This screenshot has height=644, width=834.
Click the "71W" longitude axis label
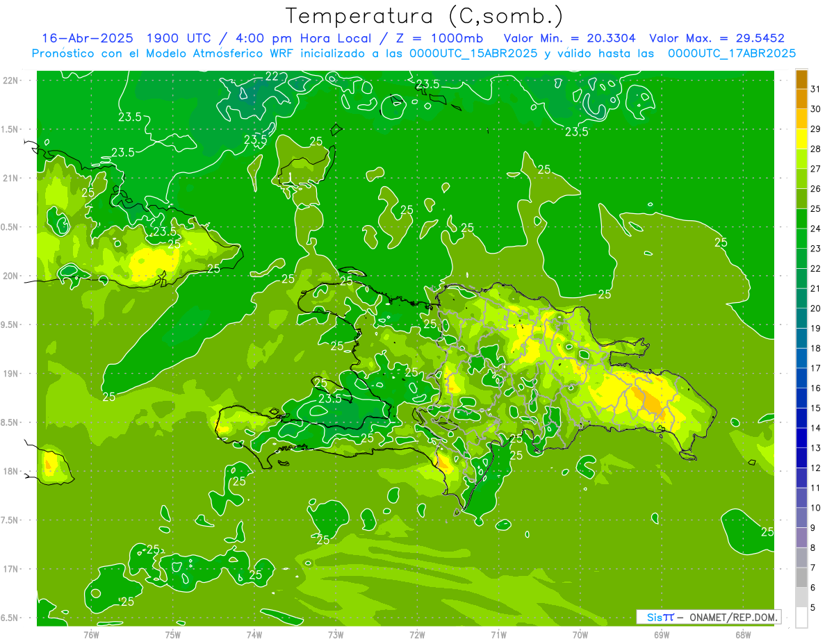498,634
